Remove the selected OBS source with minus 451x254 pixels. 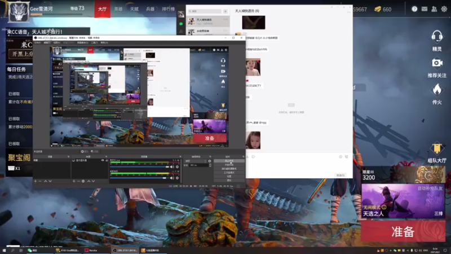(x=78, y=181)
